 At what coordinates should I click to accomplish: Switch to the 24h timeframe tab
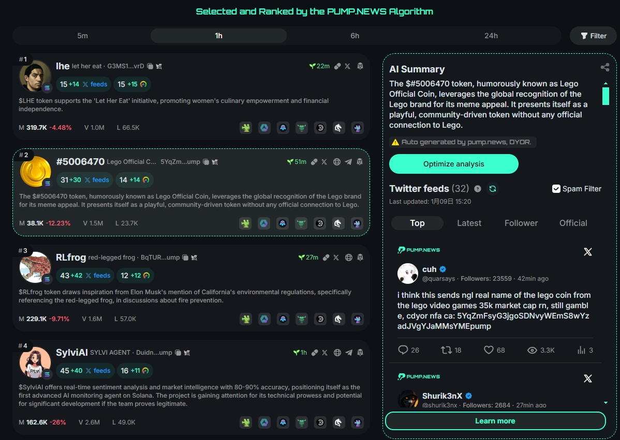click(x=491, y=36)
